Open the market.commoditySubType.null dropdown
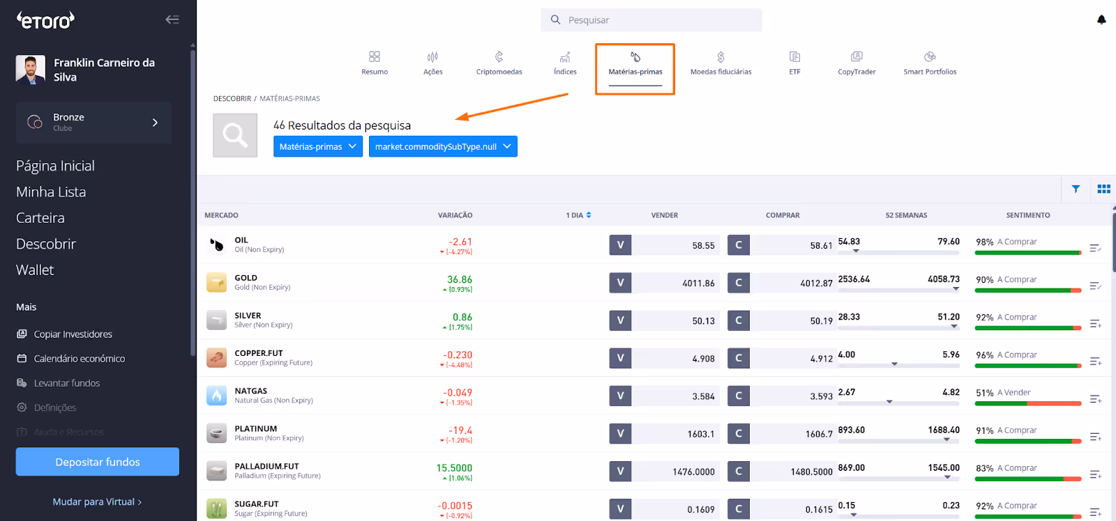The width and height of the screenshot is (1116, 521). 443,146
